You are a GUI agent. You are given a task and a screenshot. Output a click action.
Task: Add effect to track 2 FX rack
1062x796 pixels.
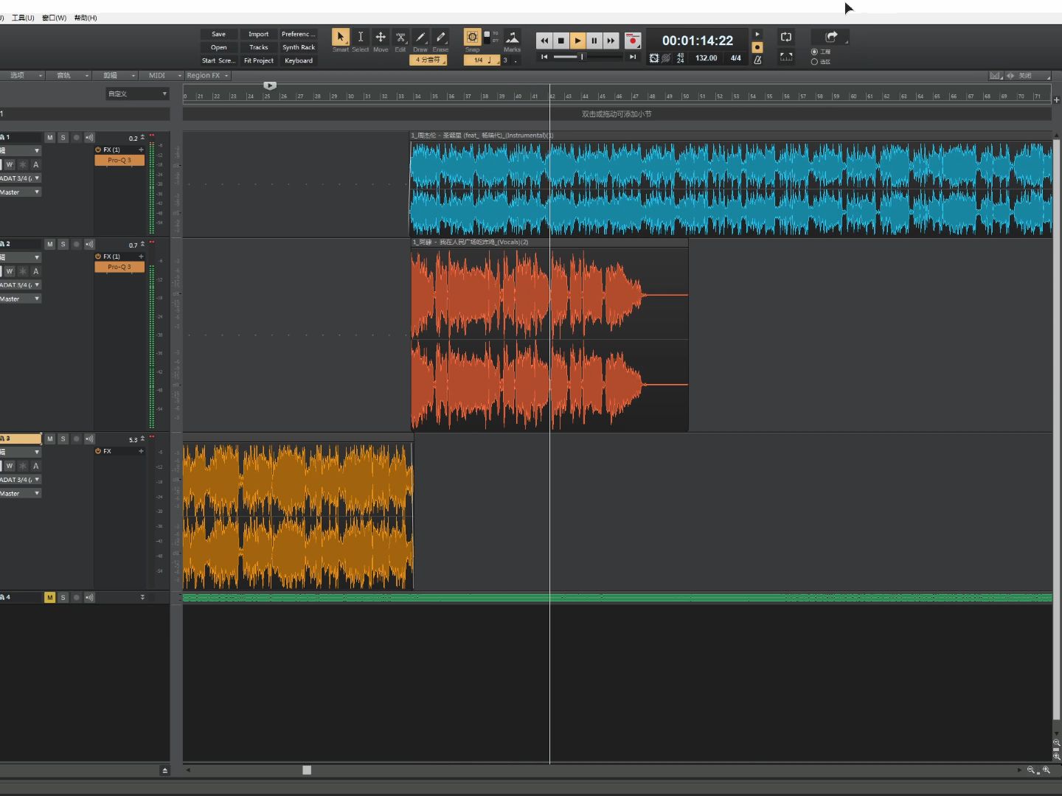[x=141, y=256]
